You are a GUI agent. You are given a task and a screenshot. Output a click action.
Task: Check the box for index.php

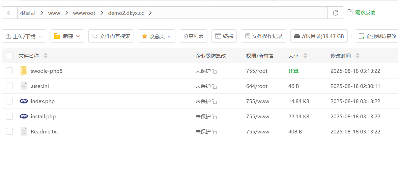(9, 101)
